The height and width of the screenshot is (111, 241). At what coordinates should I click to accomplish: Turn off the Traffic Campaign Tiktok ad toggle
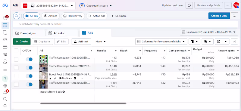pos(29,68)
